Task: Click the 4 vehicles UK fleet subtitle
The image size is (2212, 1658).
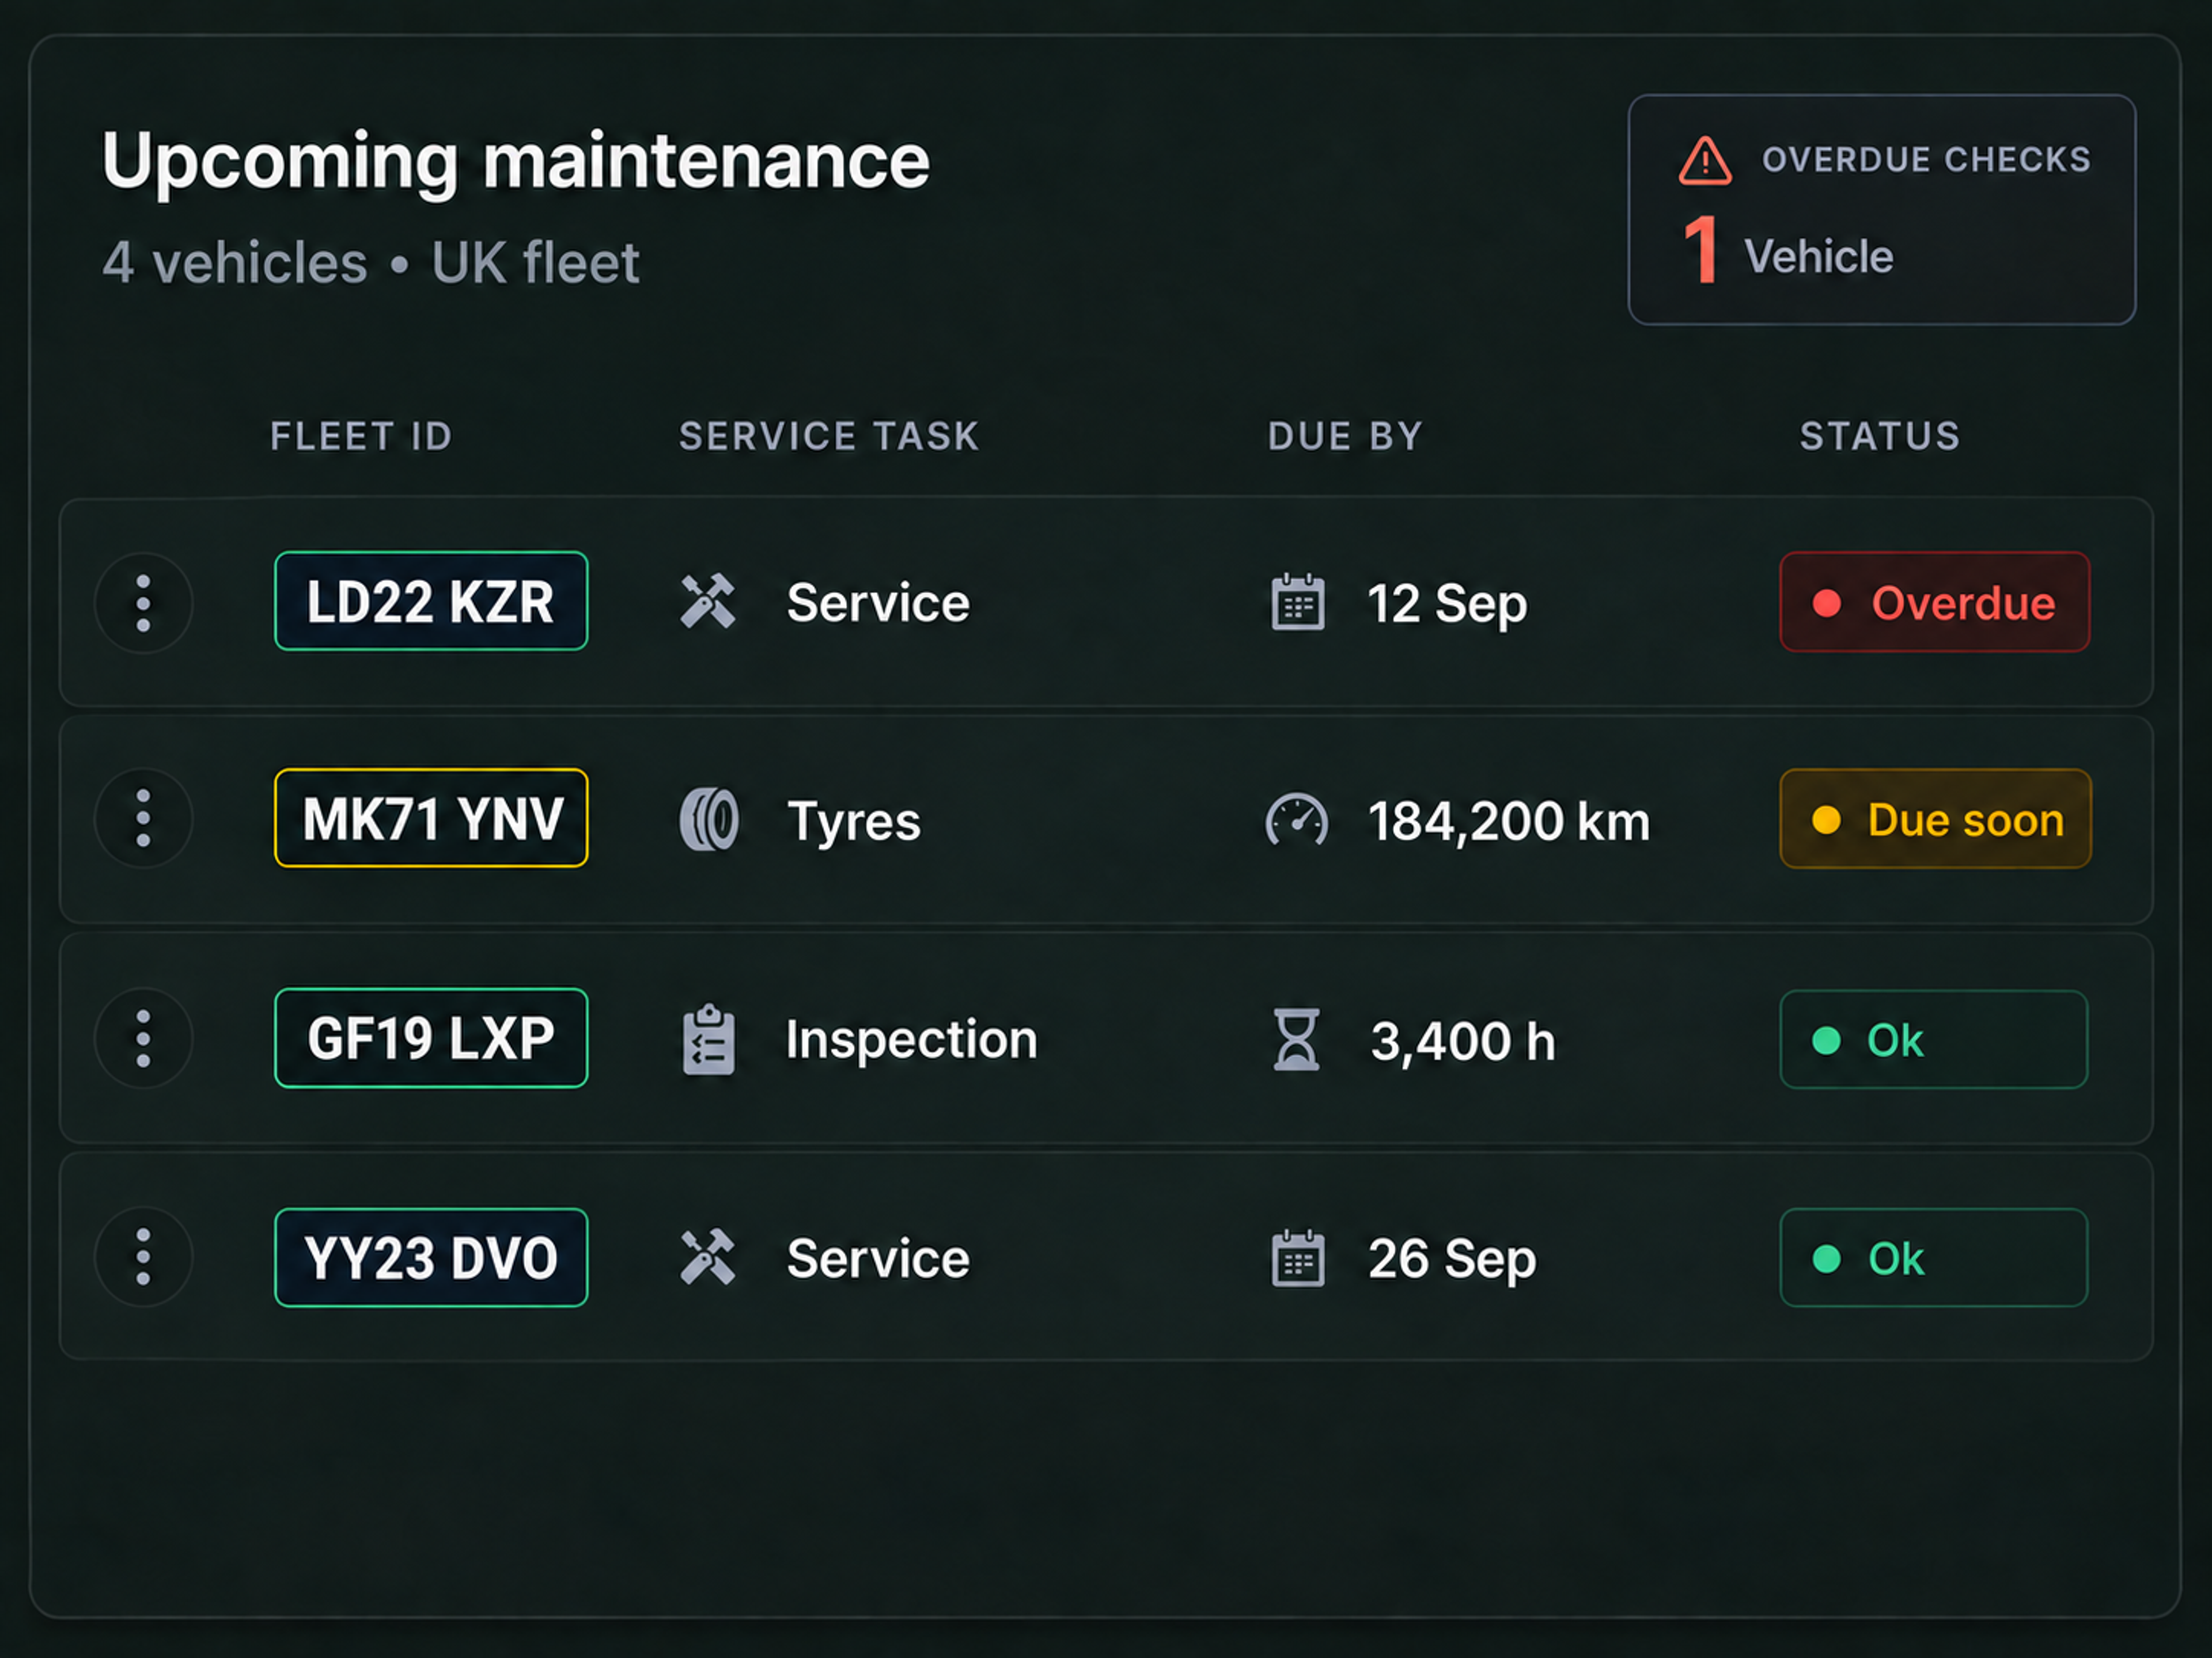Action: pyautogui.click(x=371, y=263)
